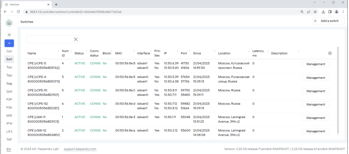Click the Port column header
349x154 pixels.
tap(184, 53)
